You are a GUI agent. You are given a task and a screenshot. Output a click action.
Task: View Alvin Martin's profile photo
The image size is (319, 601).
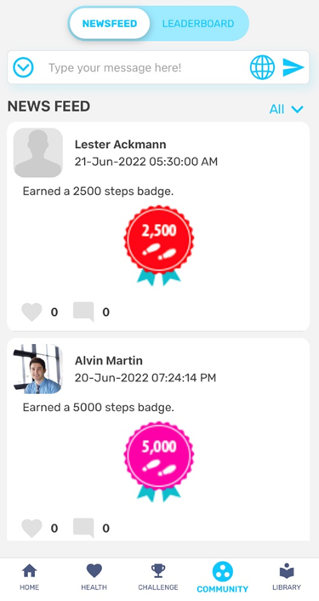click(38, 369)
